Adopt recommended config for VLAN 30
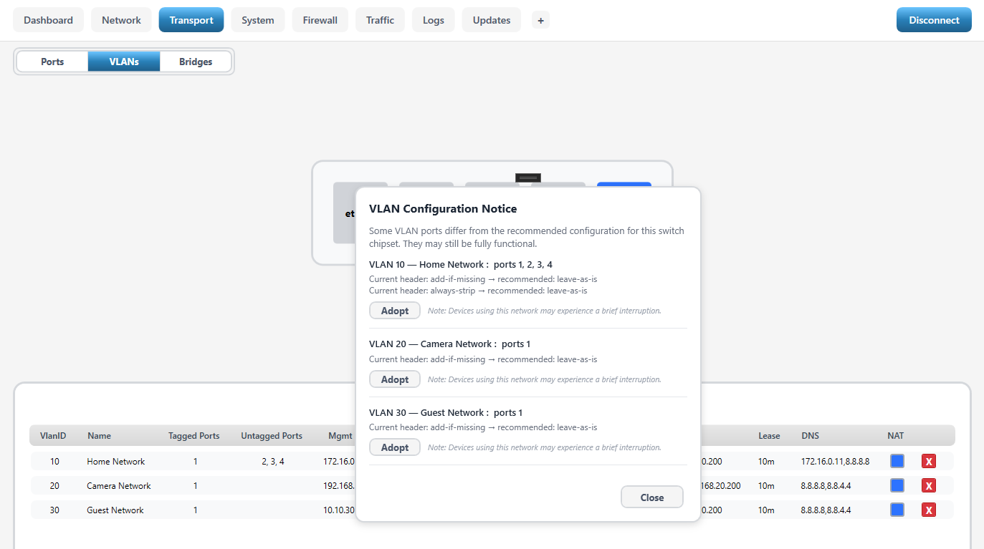984x549 pixels. [x=395, y=447]
